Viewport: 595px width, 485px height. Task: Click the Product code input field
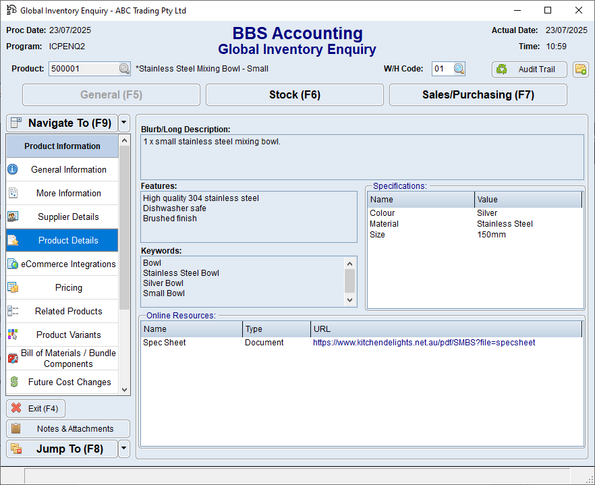[x=84, y=69]
